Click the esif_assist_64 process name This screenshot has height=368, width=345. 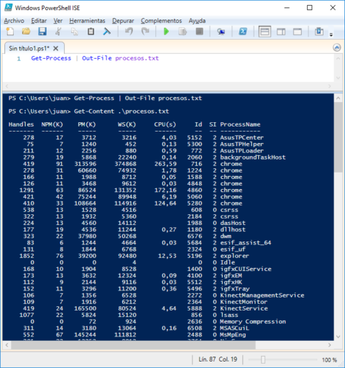[246, 242]
